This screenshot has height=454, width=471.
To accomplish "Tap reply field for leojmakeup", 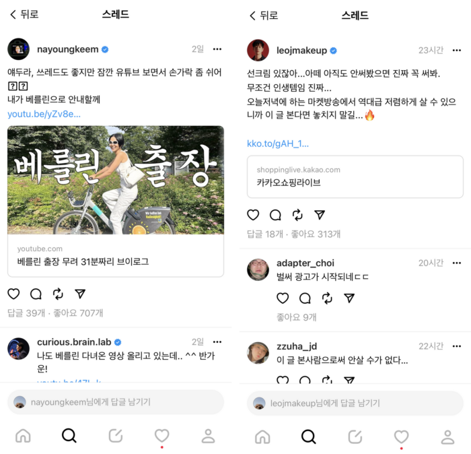I will (x=355, y=403).
